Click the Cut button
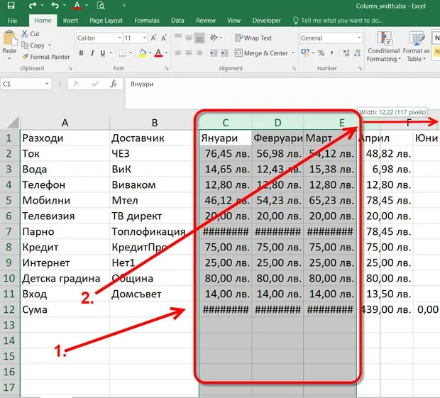Screen dimensions: 440x398 (31, 33)
